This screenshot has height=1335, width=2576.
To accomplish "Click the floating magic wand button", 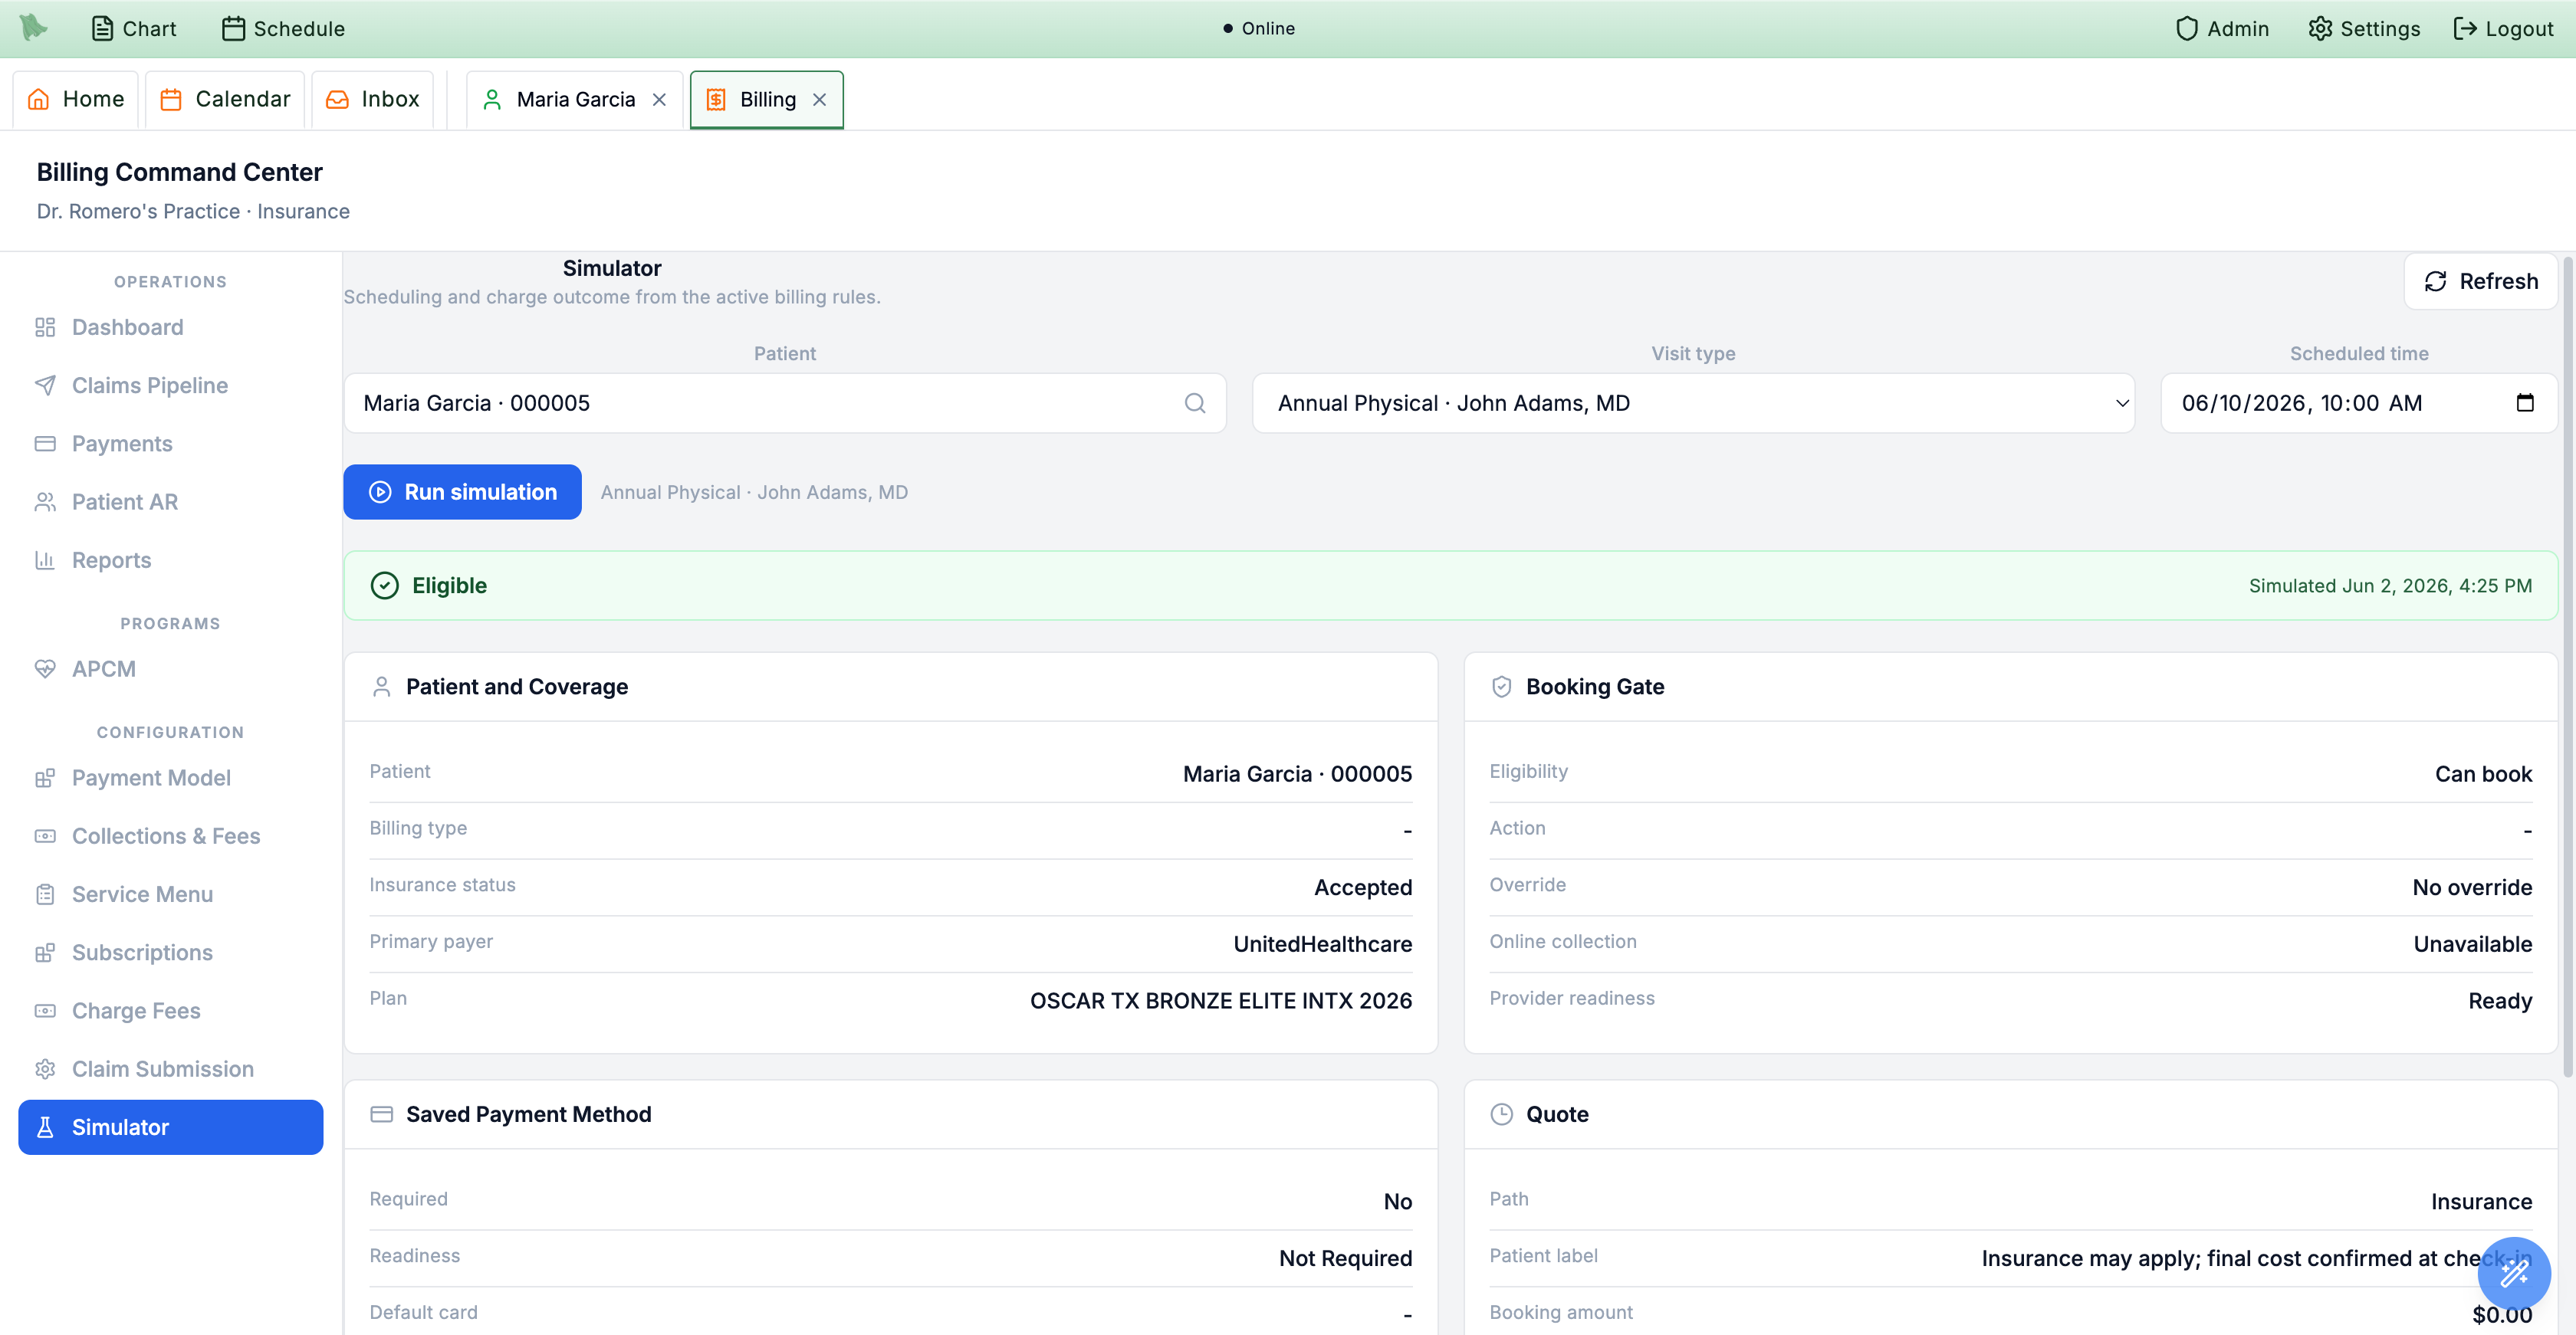I will coord(2514,1273).
